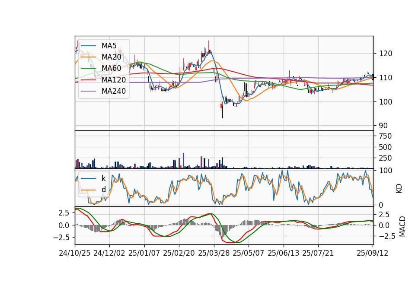The height and width of the screenshot is (298, 415).
Task: Click the MACD axis title
Action: 402,226
